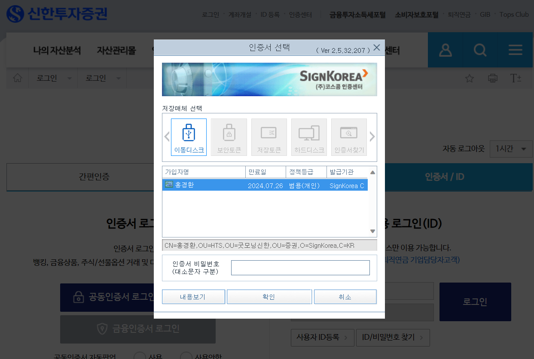Click the certificate list scroll down arrow

pos(372,231)
